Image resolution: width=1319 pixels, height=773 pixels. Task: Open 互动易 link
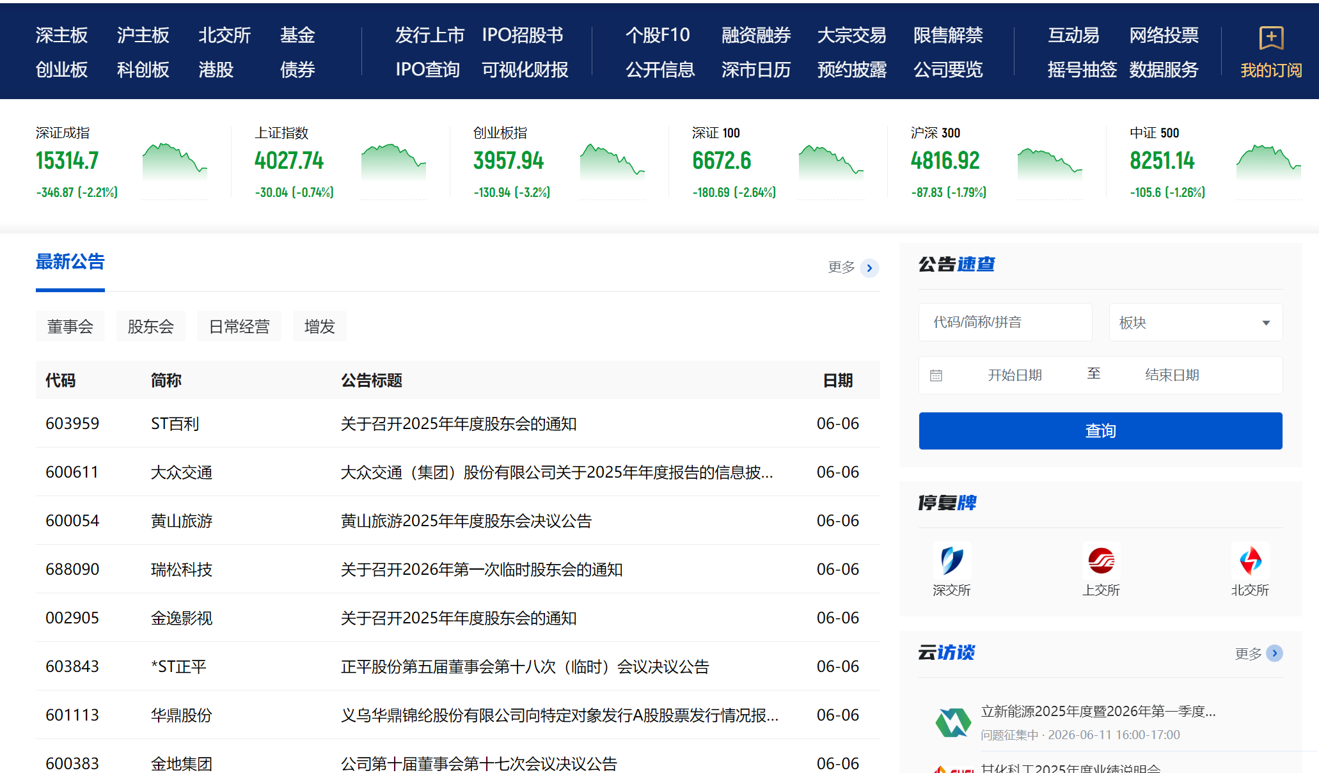tap(1073, 35)
